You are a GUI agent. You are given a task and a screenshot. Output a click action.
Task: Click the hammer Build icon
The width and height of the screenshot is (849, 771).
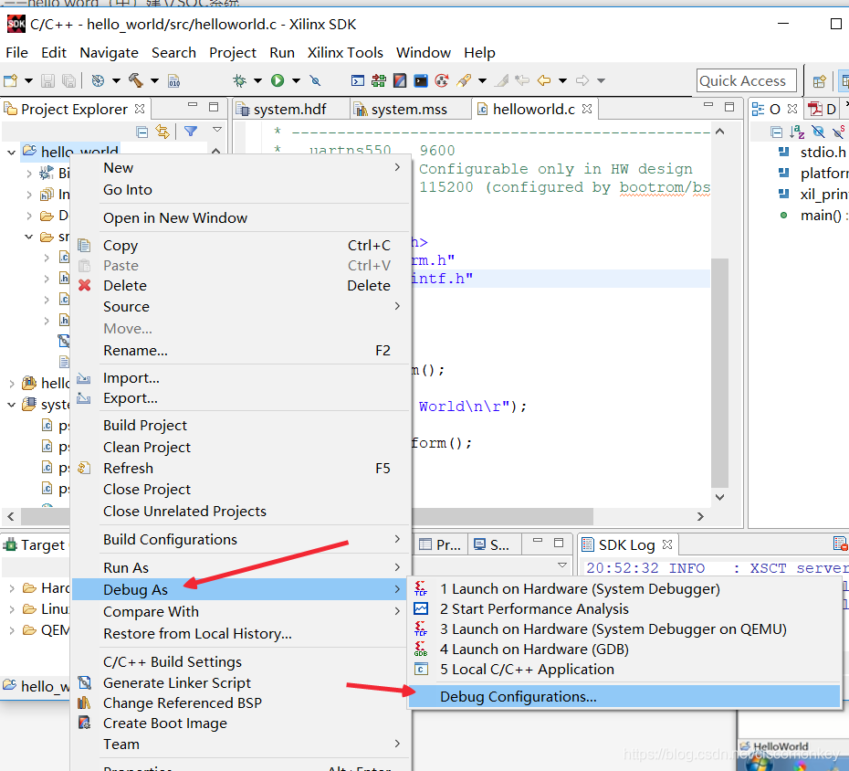pyautogui.click(x=136, y=80)
